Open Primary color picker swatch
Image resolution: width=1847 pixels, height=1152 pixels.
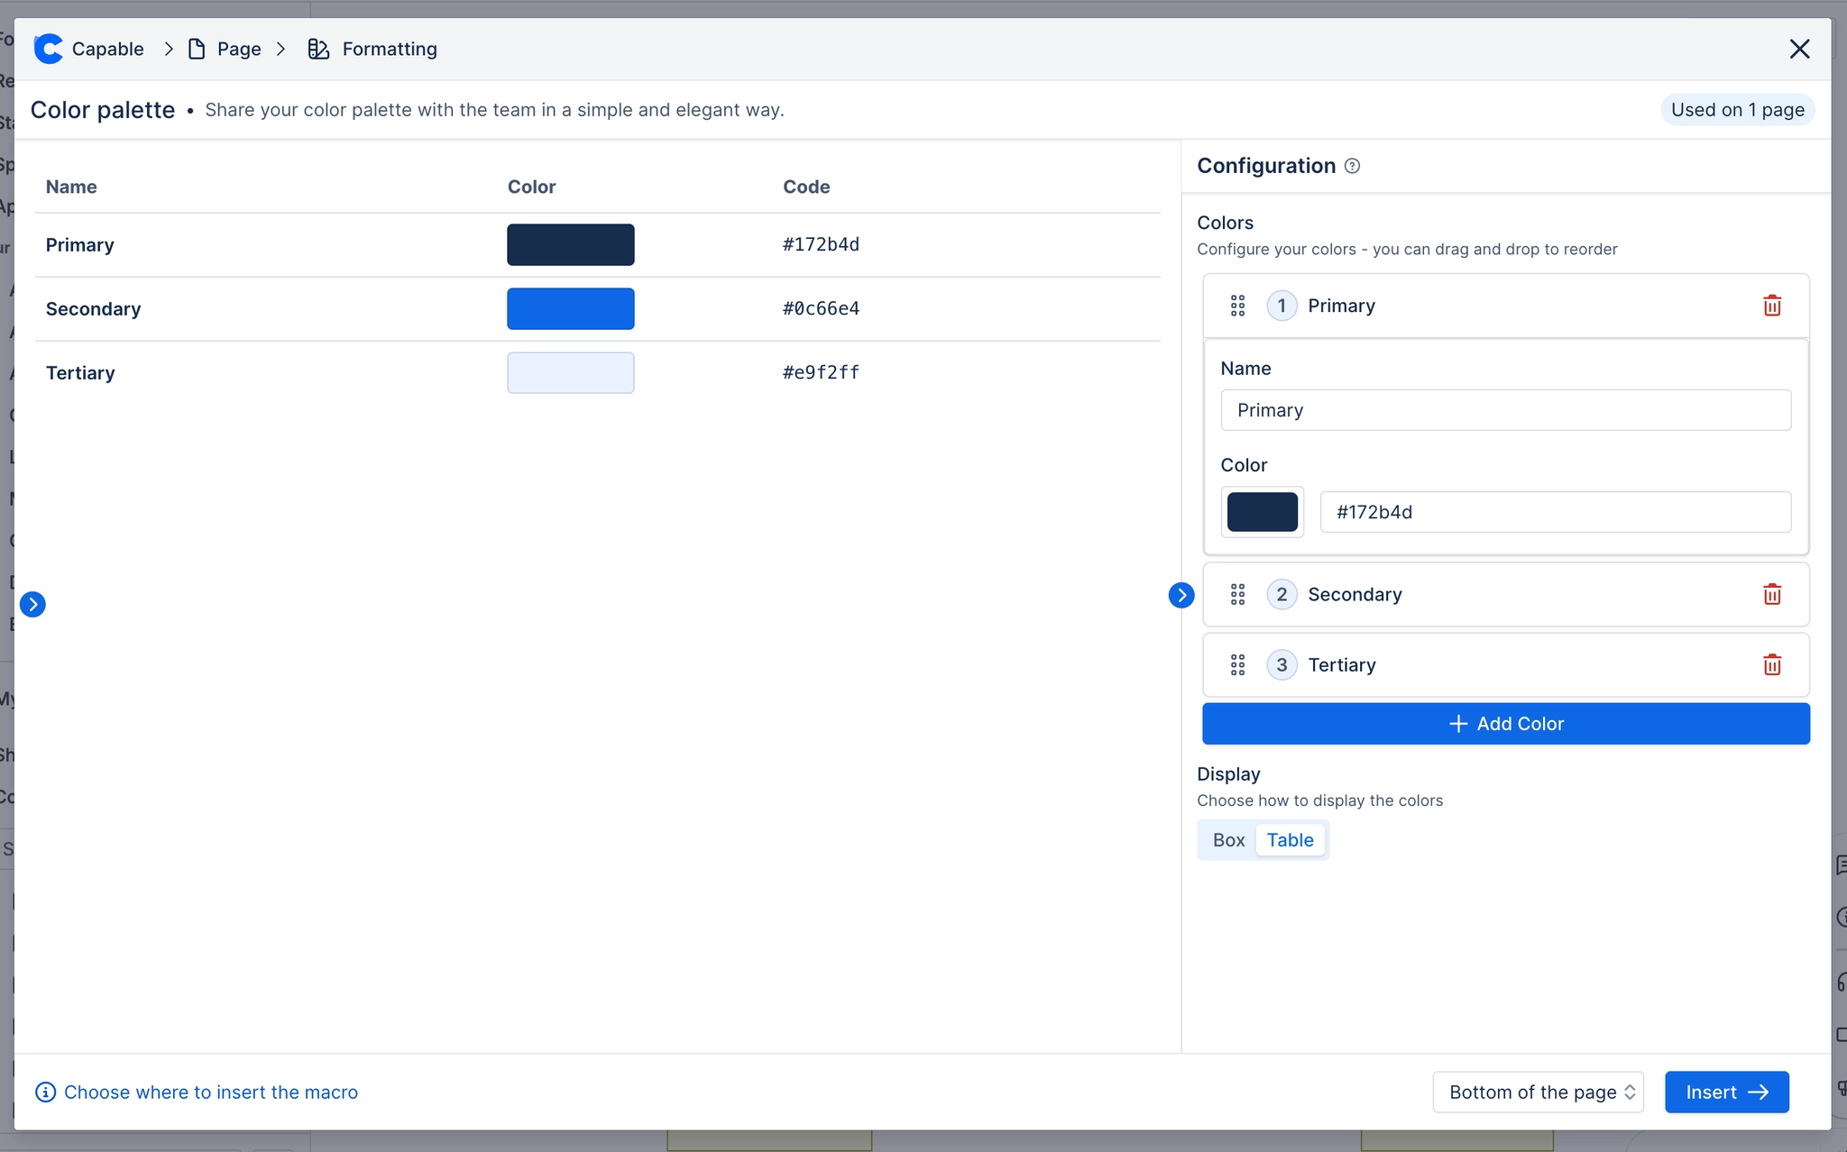click(1262, 512)
